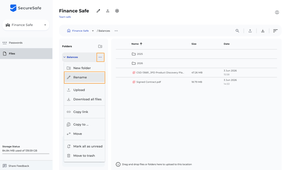Screen dimensions: 287x170
Task: Open safe members person icon
Action: [x=108, y=11]
